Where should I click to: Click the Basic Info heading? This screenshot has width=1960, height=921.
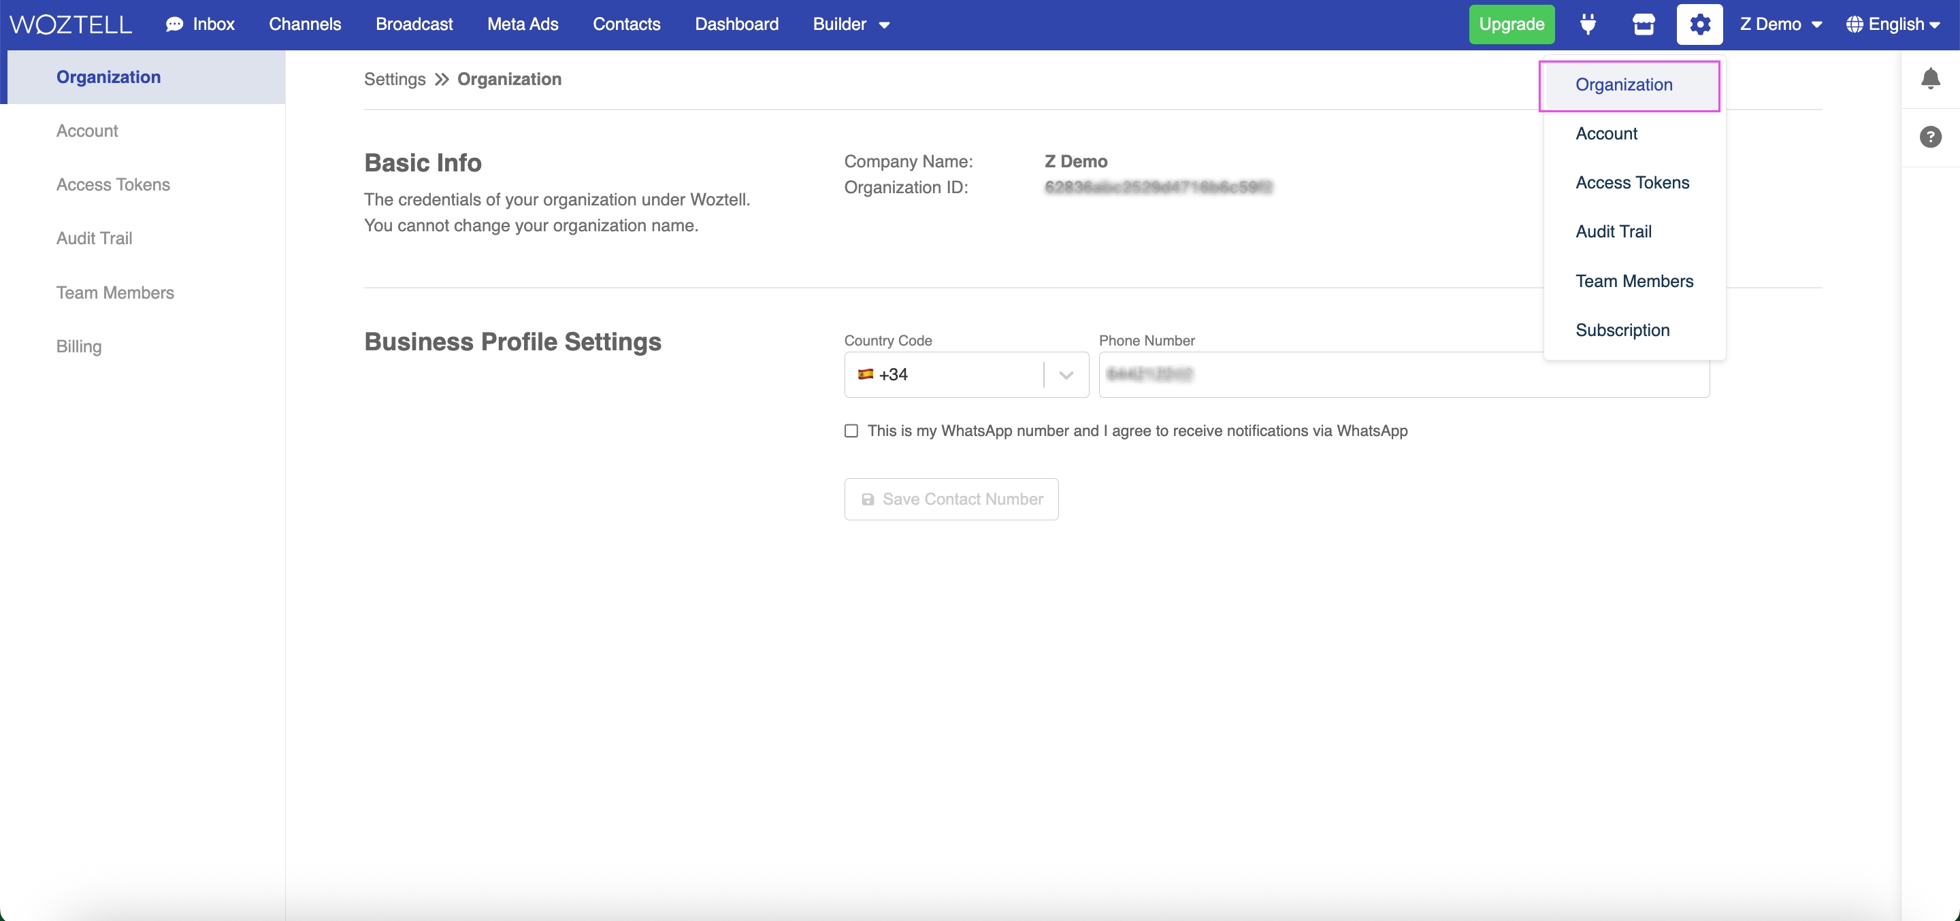coord(422,163)
